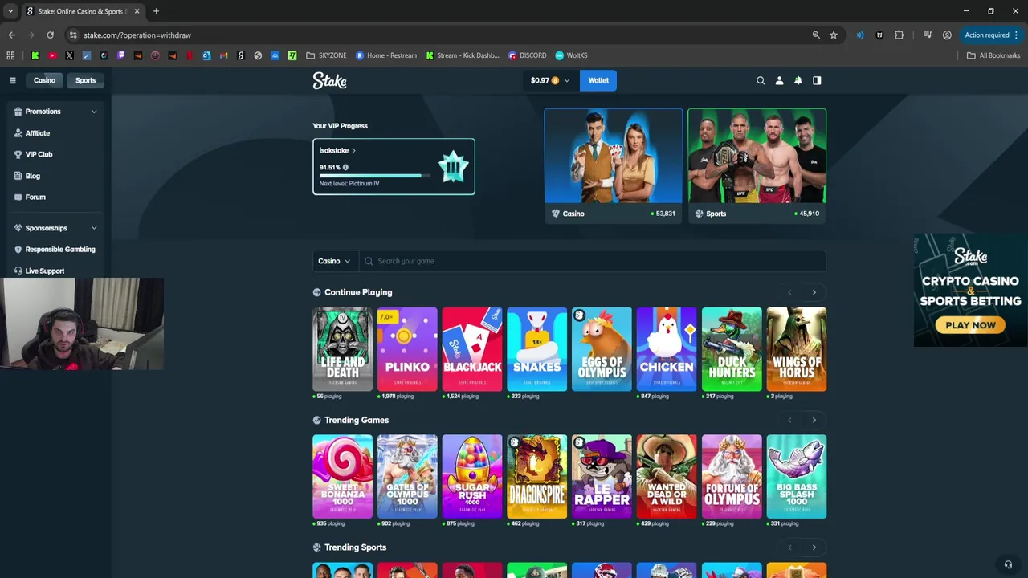Click Action required button in Chrome
This screenshot has height=578, width=1028.
tap(987, 35)
